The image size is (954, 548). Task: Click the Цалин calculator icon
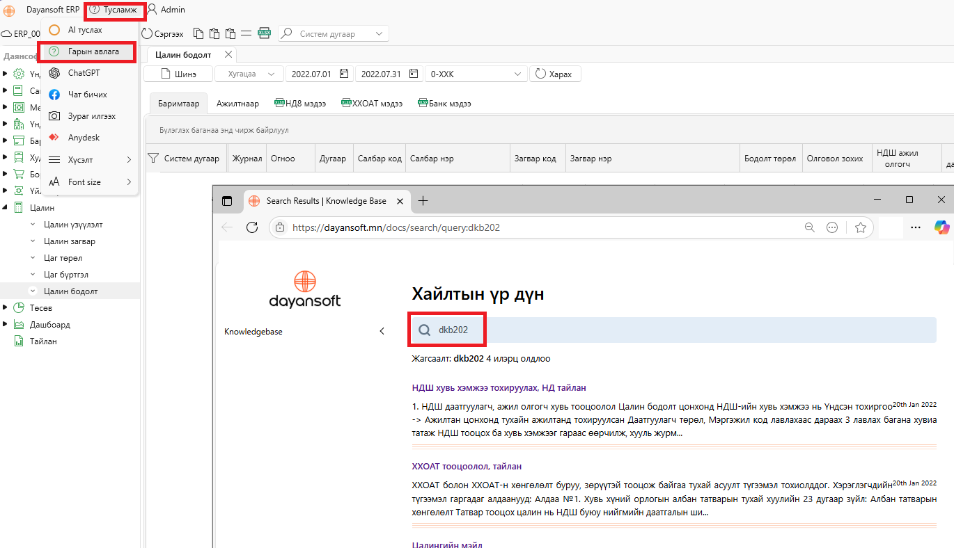click(x=19, y=207)
